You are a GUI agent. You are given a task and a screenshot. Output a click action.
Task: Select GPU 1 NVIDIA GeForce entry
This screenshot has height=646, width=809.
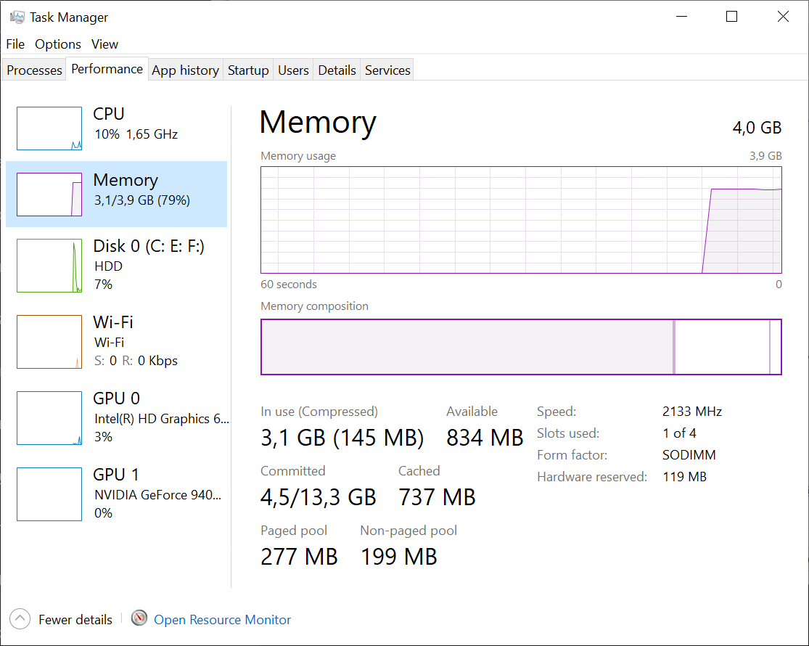pos(157,494)
